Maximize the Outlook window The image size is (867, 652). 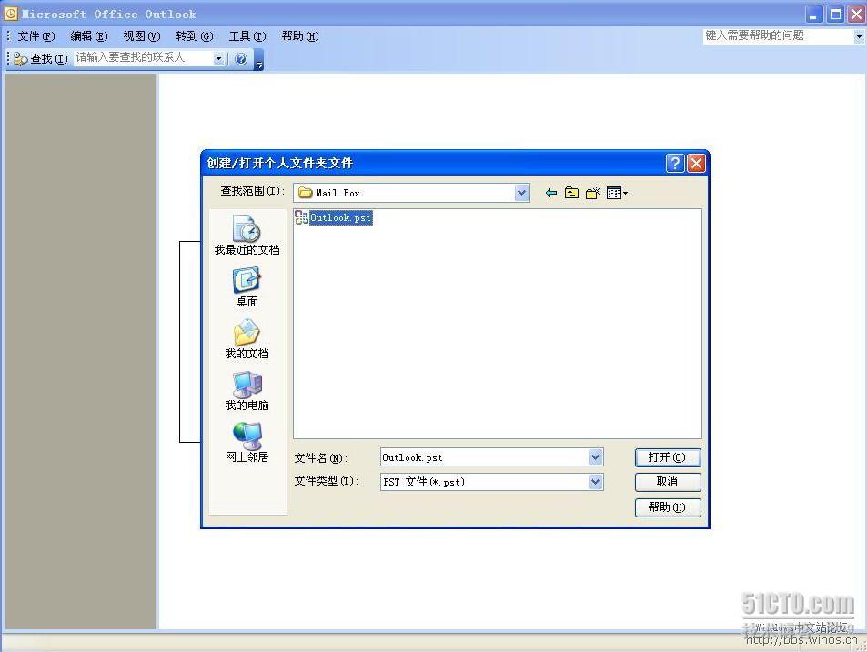pyautogui.click(x=835, y=15)
